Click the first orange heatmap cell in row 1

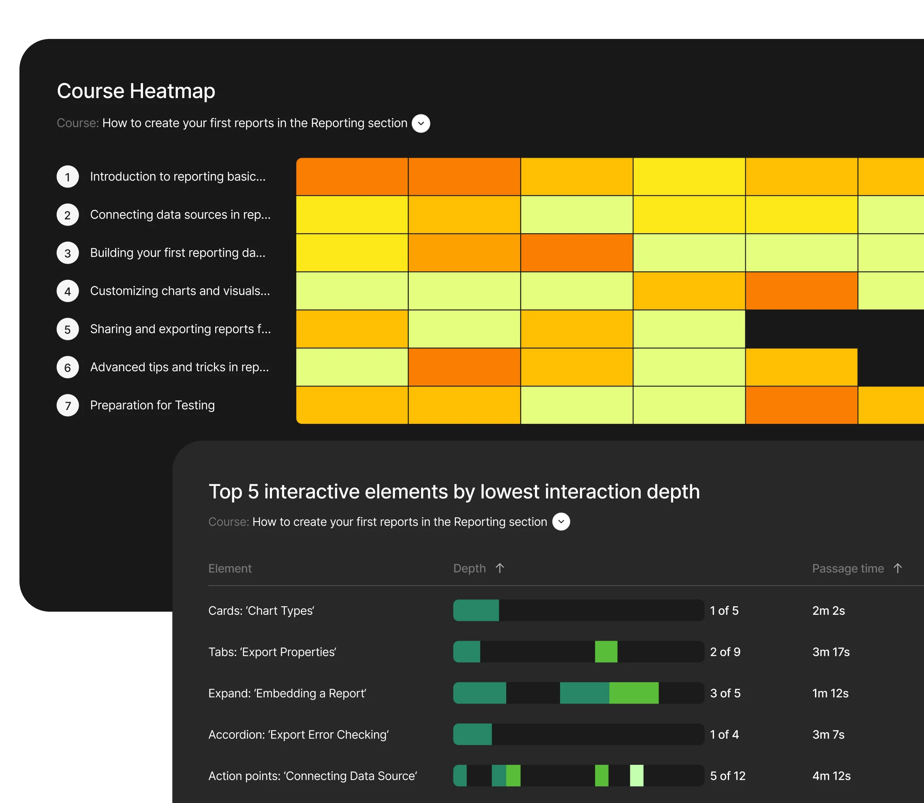tap(352, 176)
